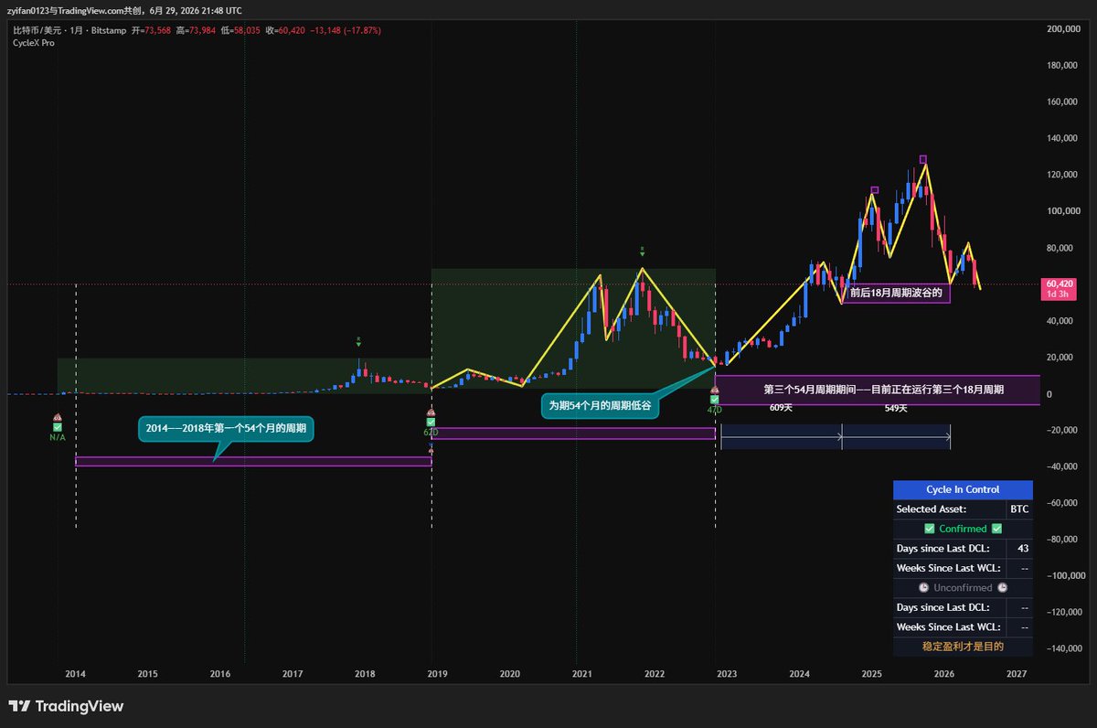Viewport: 1097px width, 728px height.
Task: Click the red 60,420 current price label
Action: (x=1058, y=284)
